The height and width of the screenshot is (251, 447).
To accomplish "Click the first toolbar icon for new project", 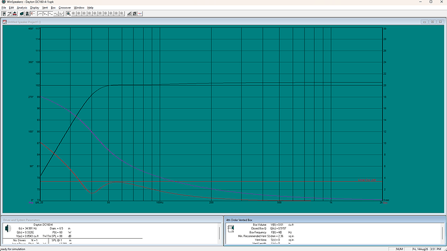I will (x=4, y=14).
